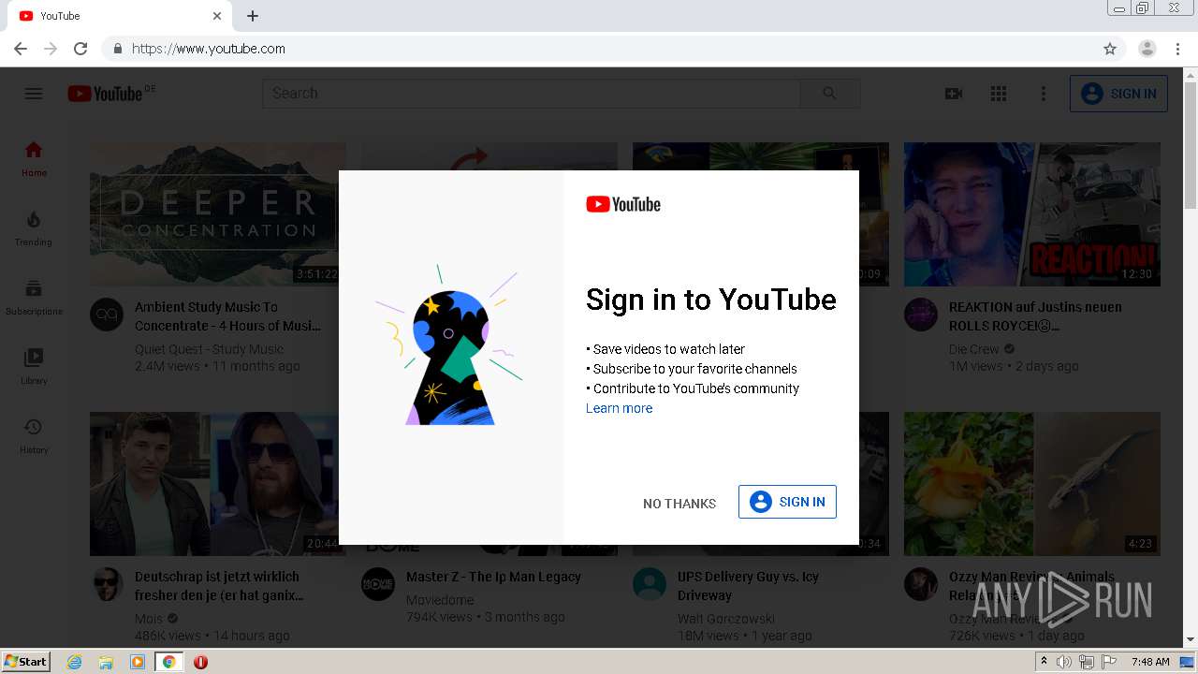1198x674 pixels.
Task: Click YouTube logo inside sign-in dialog
Action: coord(623,204)
